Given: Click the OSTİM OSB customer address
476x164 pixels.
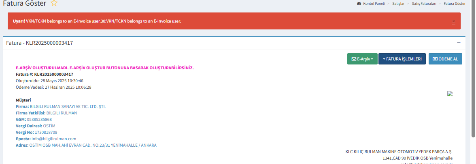Looking at the screenshot, I should (93, 145).
